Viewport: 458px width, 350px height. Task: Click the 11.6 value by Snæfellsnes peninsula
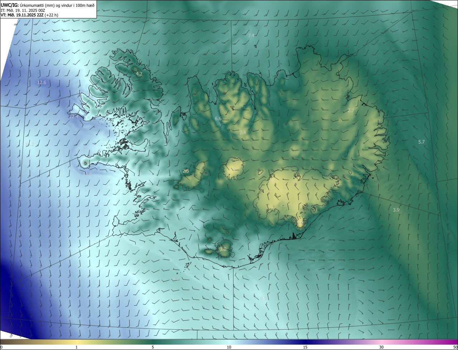coord(87,174)
